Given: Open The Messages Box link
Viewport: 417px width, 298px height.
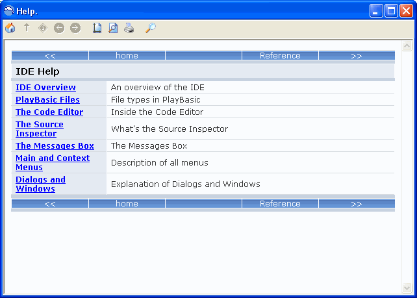Looking at the screenshot, I should click(55, 145).
